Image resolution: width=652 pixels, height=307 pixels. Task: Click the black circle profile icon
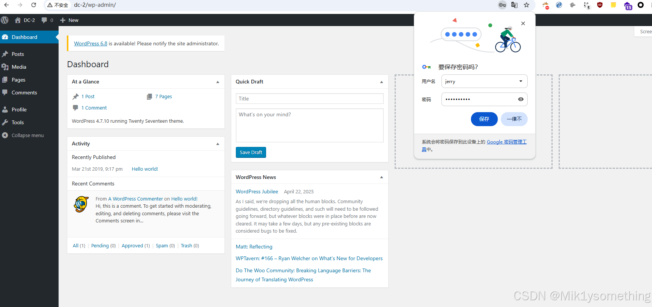[x=641, y=5]
